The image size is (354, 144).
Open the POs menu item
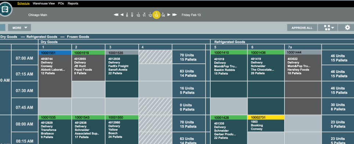[61, 3]
